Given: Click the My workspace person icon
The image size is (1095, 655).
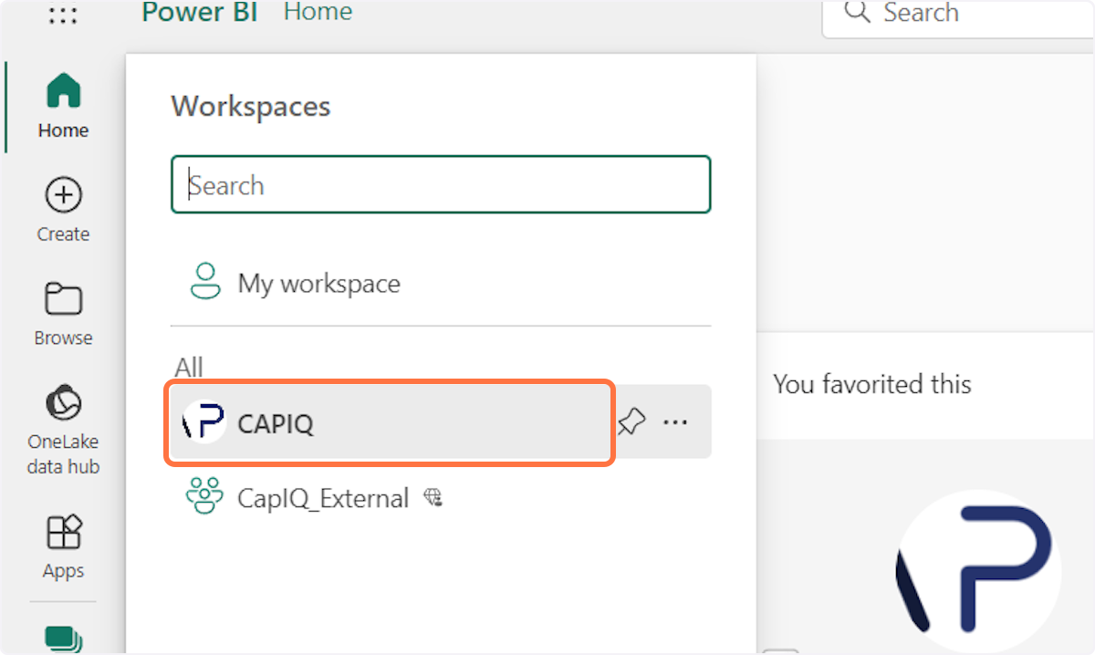Looking at the screenshot, I should click(x=205, y=283).
